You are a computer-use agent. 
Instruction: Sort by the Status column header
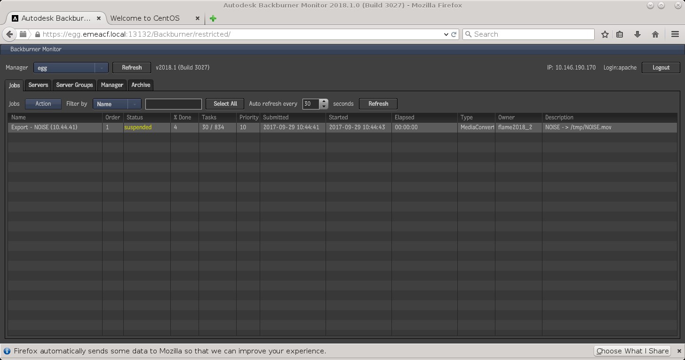(x=147, y=117)
